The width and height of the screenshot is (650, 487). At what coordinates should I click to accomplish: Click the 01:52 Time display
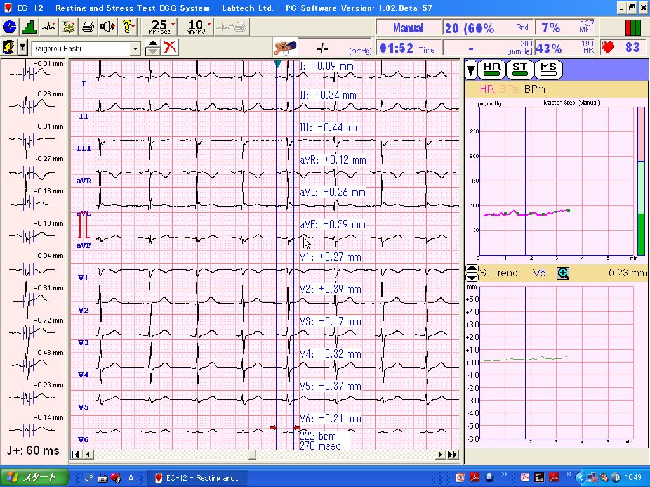(x=409, y=48)
